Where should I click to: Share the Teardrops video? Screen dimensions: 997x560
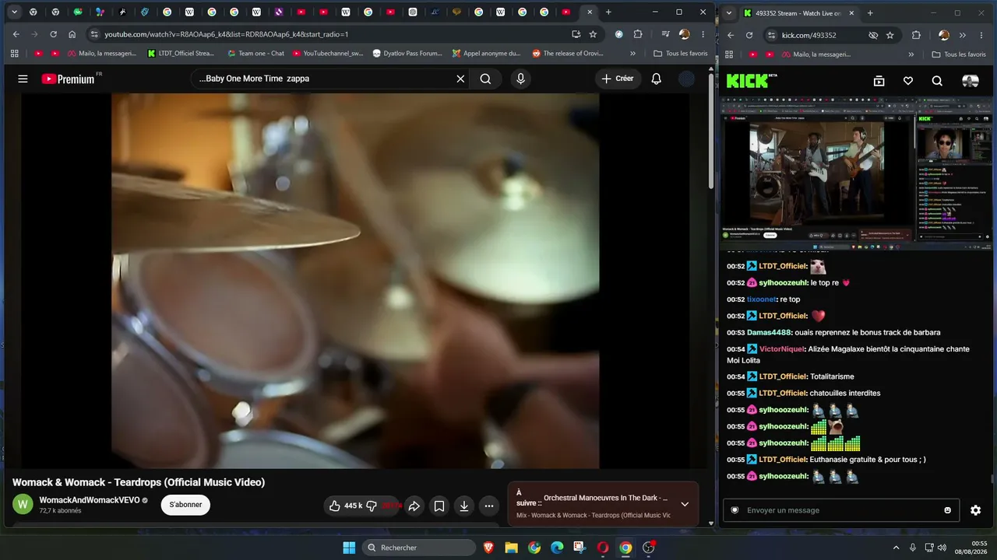coord(414,506)
